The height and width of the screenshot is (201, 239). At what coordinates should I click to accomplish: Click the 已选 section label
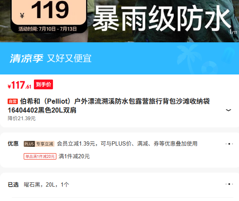[x=13, y=185]
